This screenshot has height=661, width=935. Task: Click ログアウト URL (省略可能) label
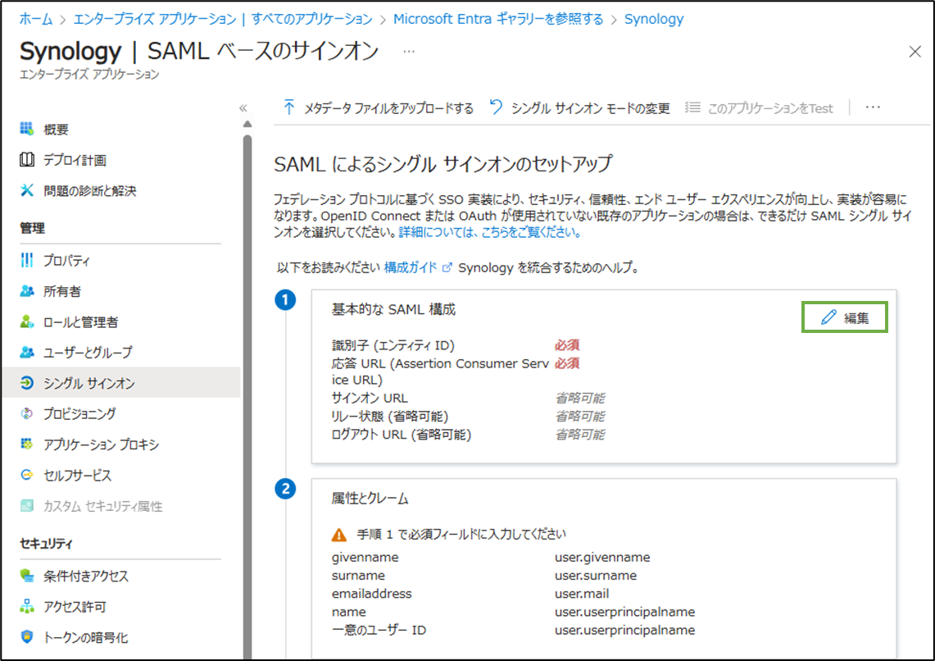tap(402, 435)
